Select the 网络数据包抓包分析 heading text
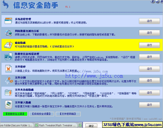This screenshot has height=128, width=163. [x=27, y=31]
